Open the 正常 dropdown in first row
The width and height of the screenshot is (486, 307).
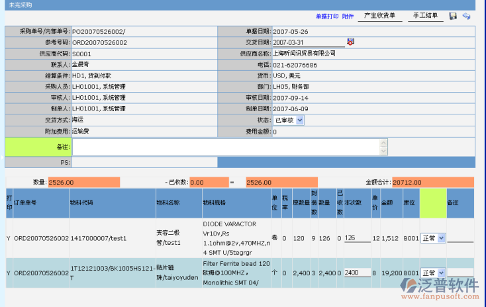pyautogui.click(x=433, y=238)
